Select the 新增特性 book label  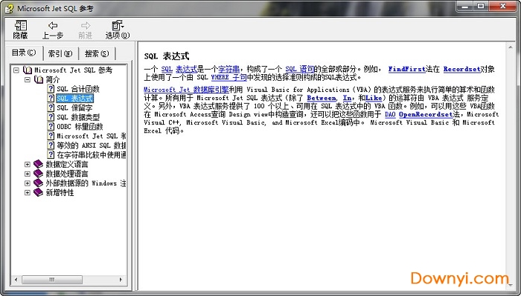pyautogui.click(x=60, y=192)
